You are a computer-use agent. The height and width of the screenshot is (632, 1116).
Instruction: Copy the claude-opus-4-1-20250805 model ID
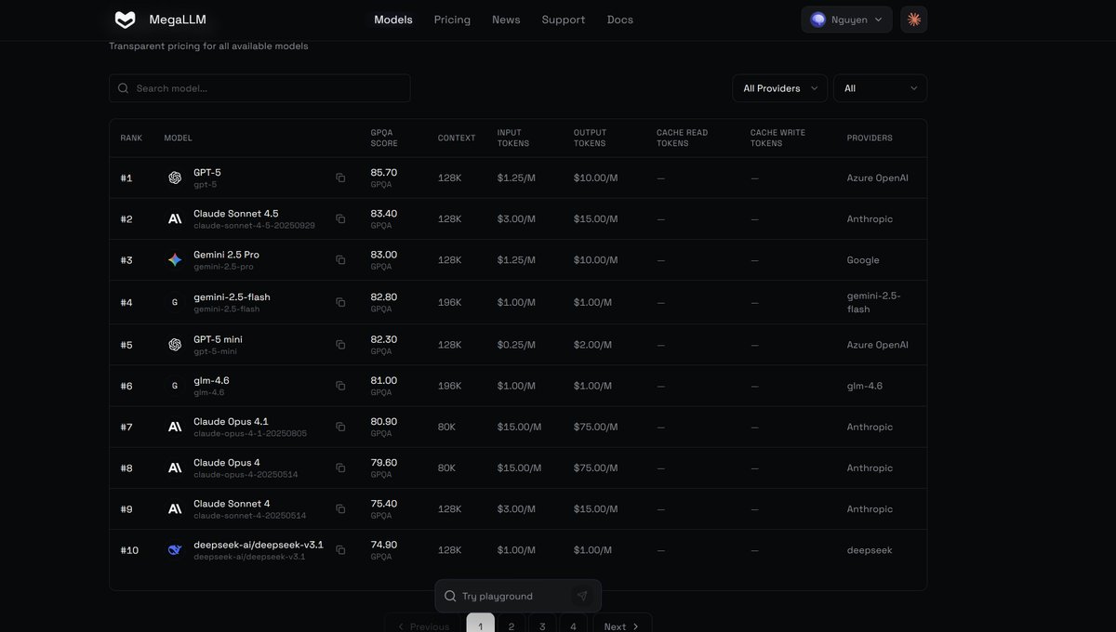(340, 427)
